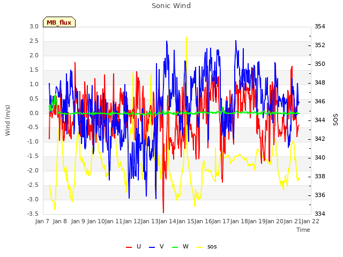Click the right sos axis title
Image resolution: width=343 pixels, height=257 pixels.
point(335,120)
